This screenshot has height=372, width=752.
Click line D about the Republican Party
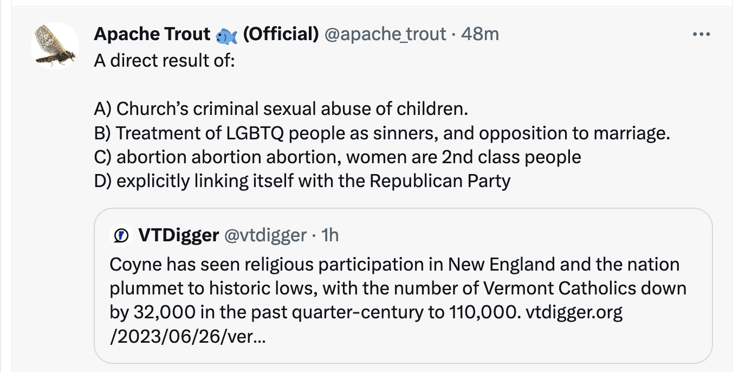tap(302, 181)
